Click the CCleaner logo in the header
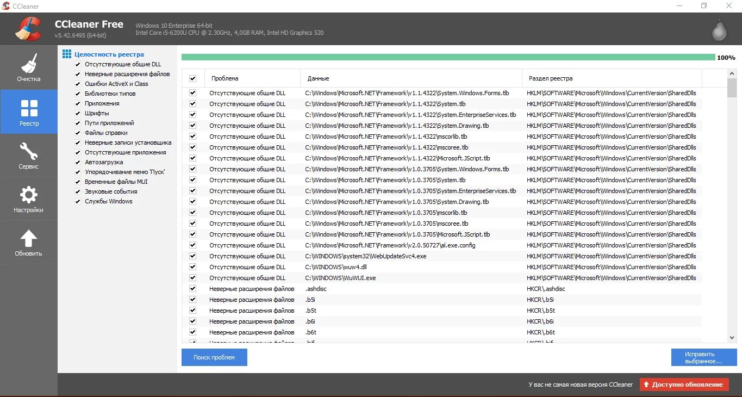Viewport: 742px width, 397px height. point(28,29)
